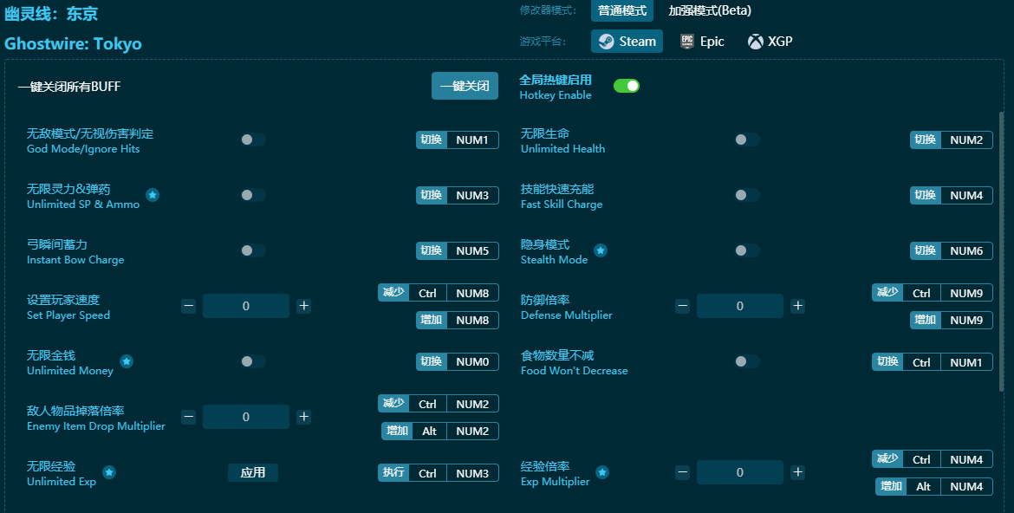The width and height of the screenshot is (1014, 513).
Task: Click NUM3 hotkey for Unlimited SP & Ammo
Action: click(x=458, y=195)
